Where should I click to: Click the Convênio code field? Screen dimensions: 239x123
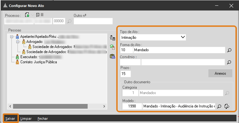130,62
